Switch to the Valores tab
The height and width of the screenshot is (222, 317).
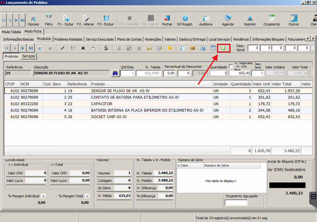click(x=170, y=39)
